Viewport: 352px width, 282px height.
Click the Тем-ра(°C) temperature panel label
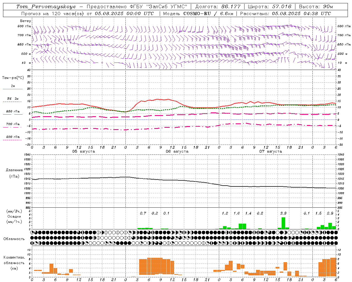13,78
